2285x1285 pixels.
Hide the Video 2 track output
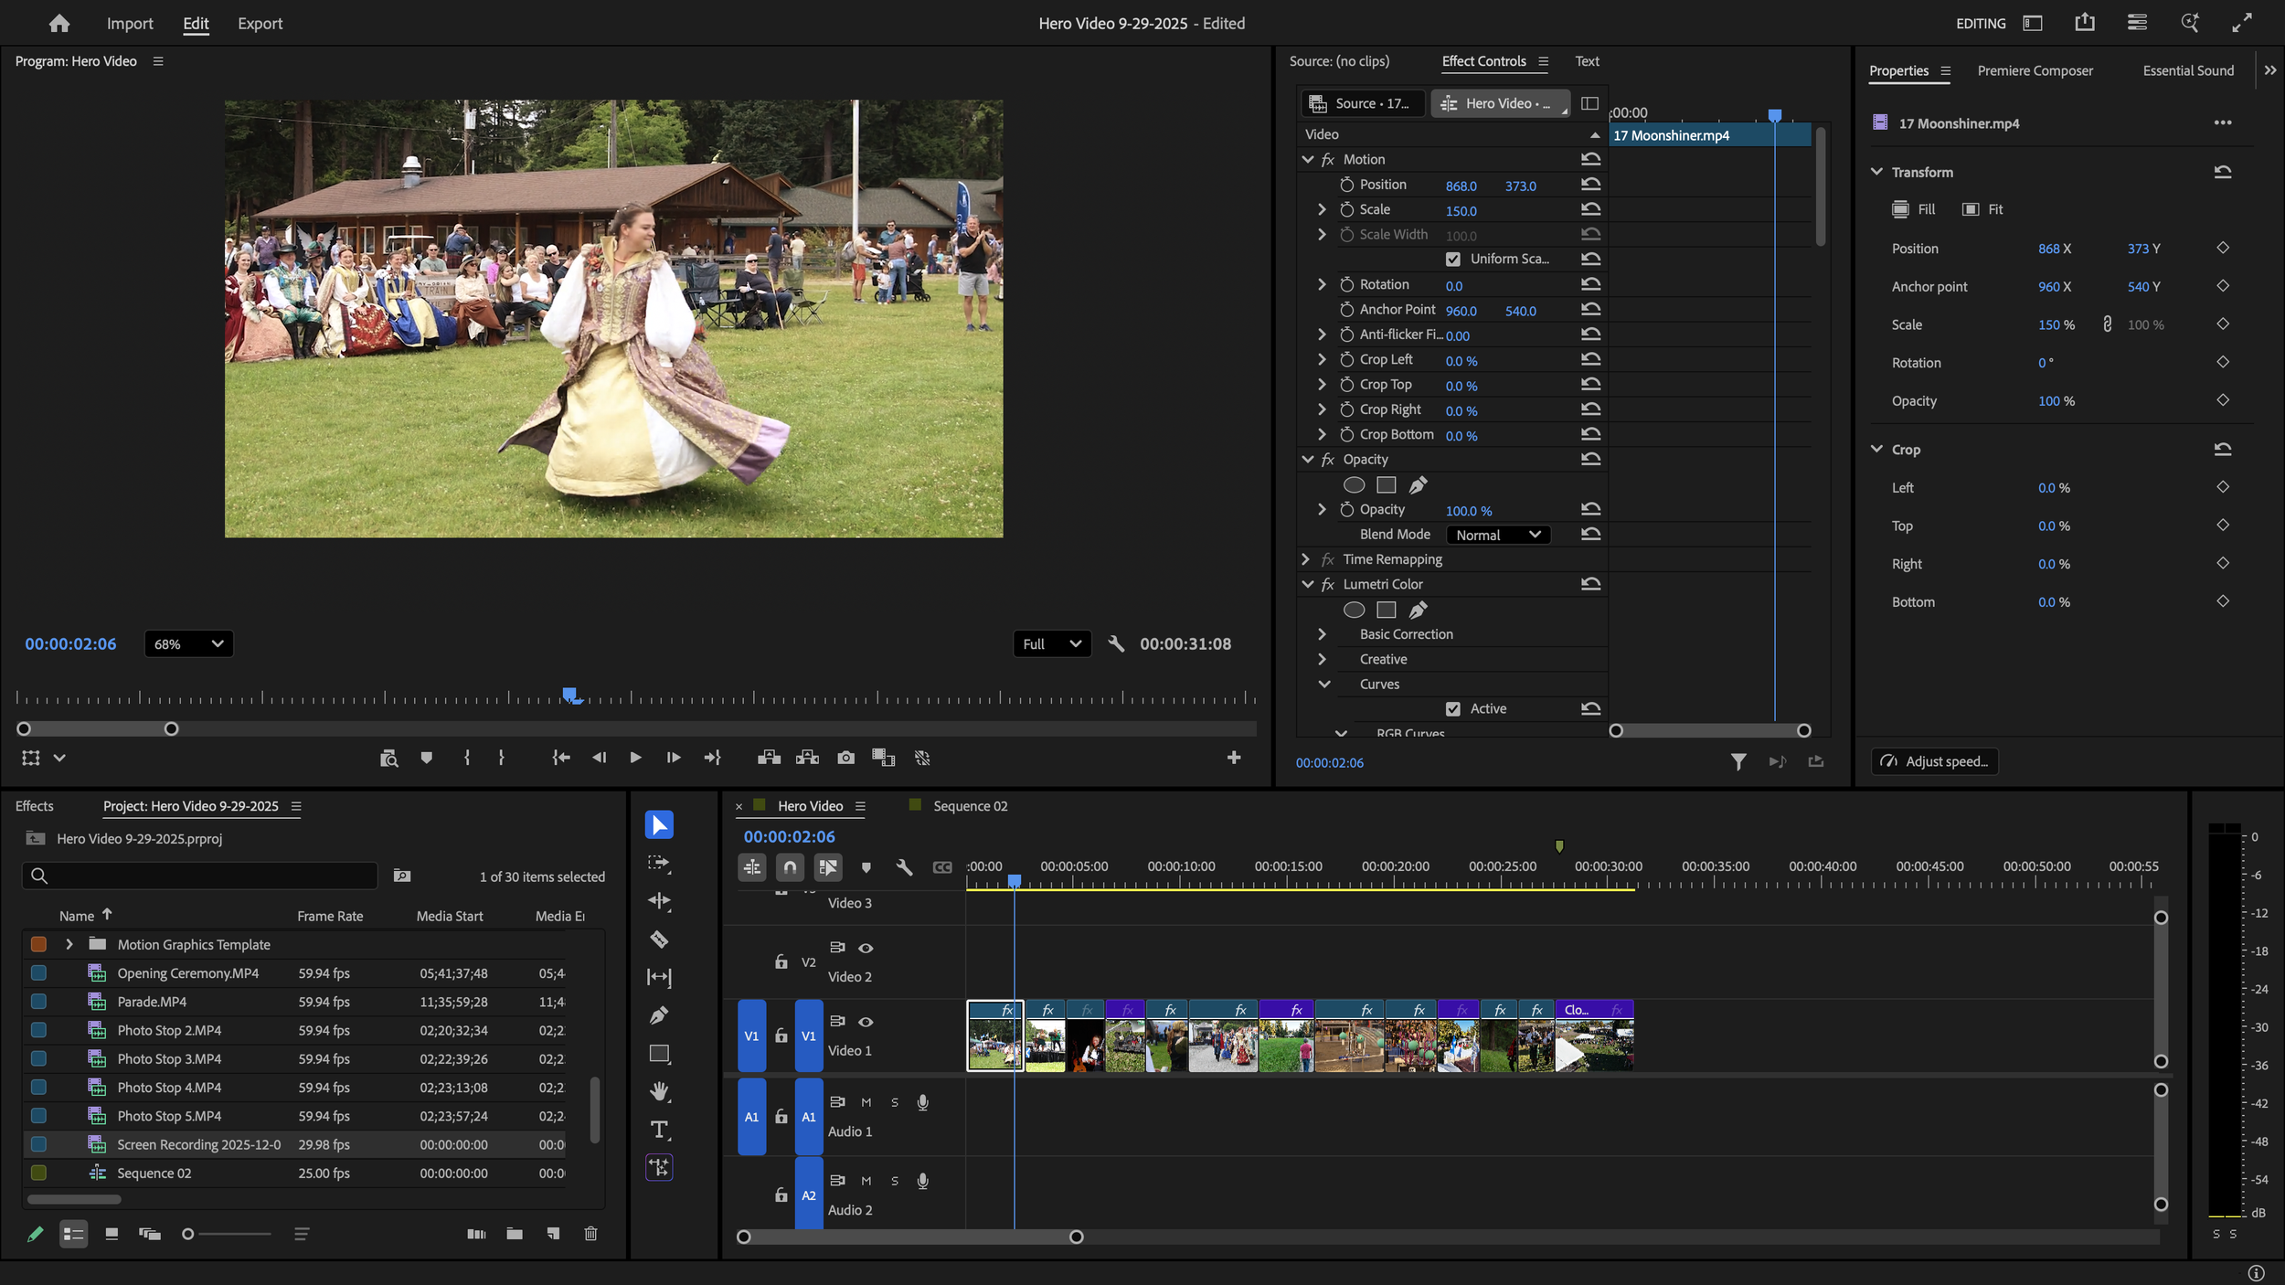pos(866,948)
